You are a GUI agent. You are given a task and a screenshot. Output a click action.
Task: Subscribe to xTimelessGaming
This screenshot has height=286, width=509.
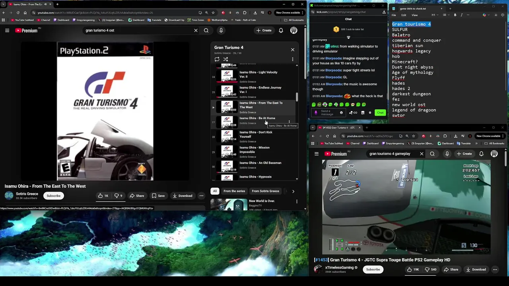(373, 269)
